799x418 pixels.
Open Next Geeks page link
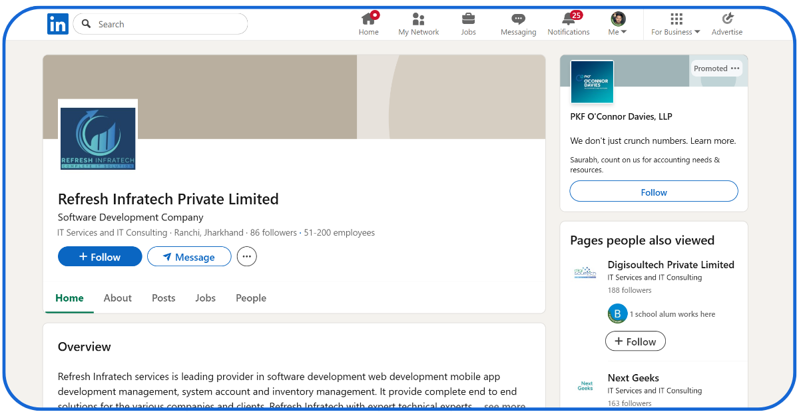(633, 378)
